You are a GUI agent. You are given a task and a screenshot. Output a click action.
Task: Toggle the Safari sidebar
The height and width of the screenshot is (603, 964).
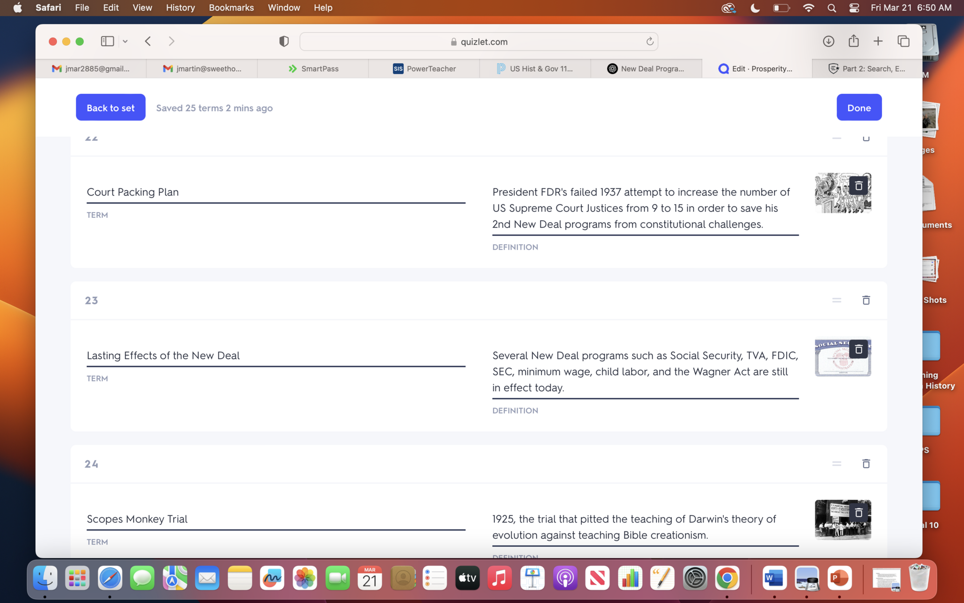(107, 41)
